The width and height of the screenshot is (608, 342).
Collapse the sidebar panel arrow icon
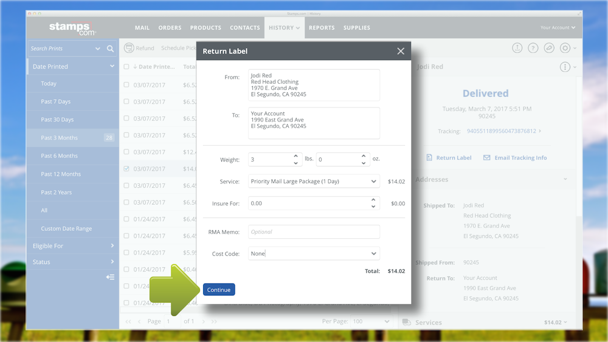click(x=110, y=277)
